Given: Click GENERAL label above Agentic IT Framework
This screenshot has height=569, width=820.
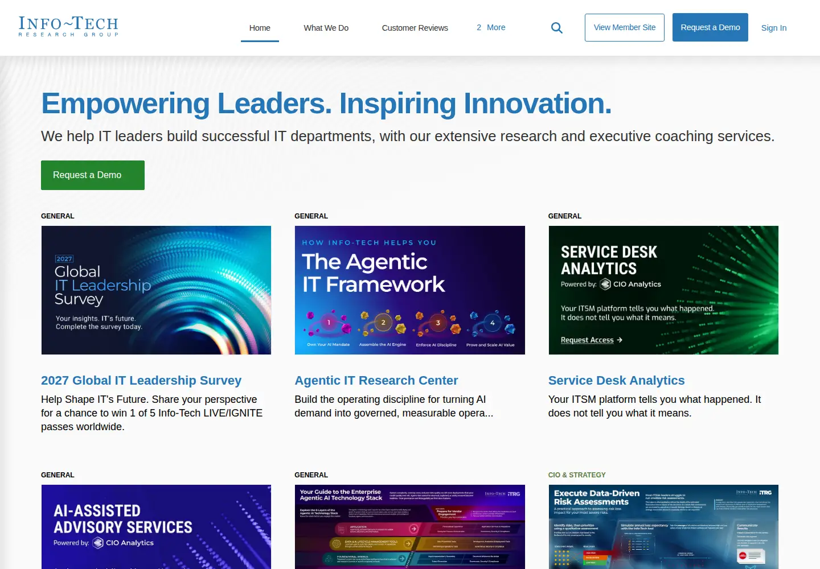Looking at the screenshot, I should click(311, 216).
